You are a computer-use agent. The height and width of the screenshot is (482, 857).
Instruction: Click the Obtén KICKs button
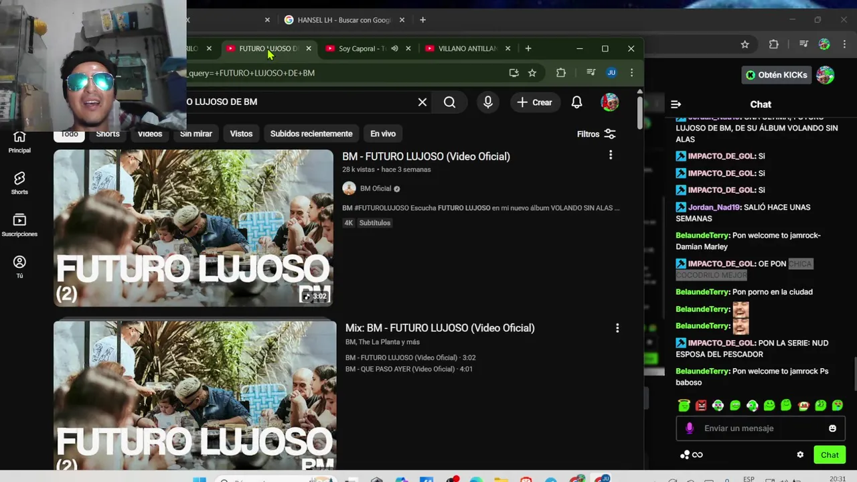coord(777,75)
